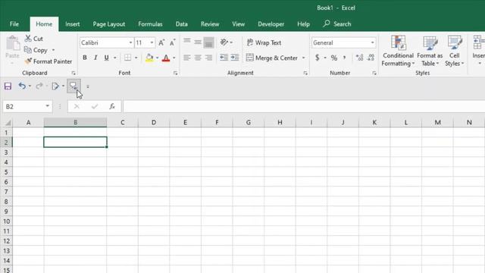The height and width of the screenshot is (273, 485).
Task: Click the Decrease Decimal icon
Action: point(371,58)
